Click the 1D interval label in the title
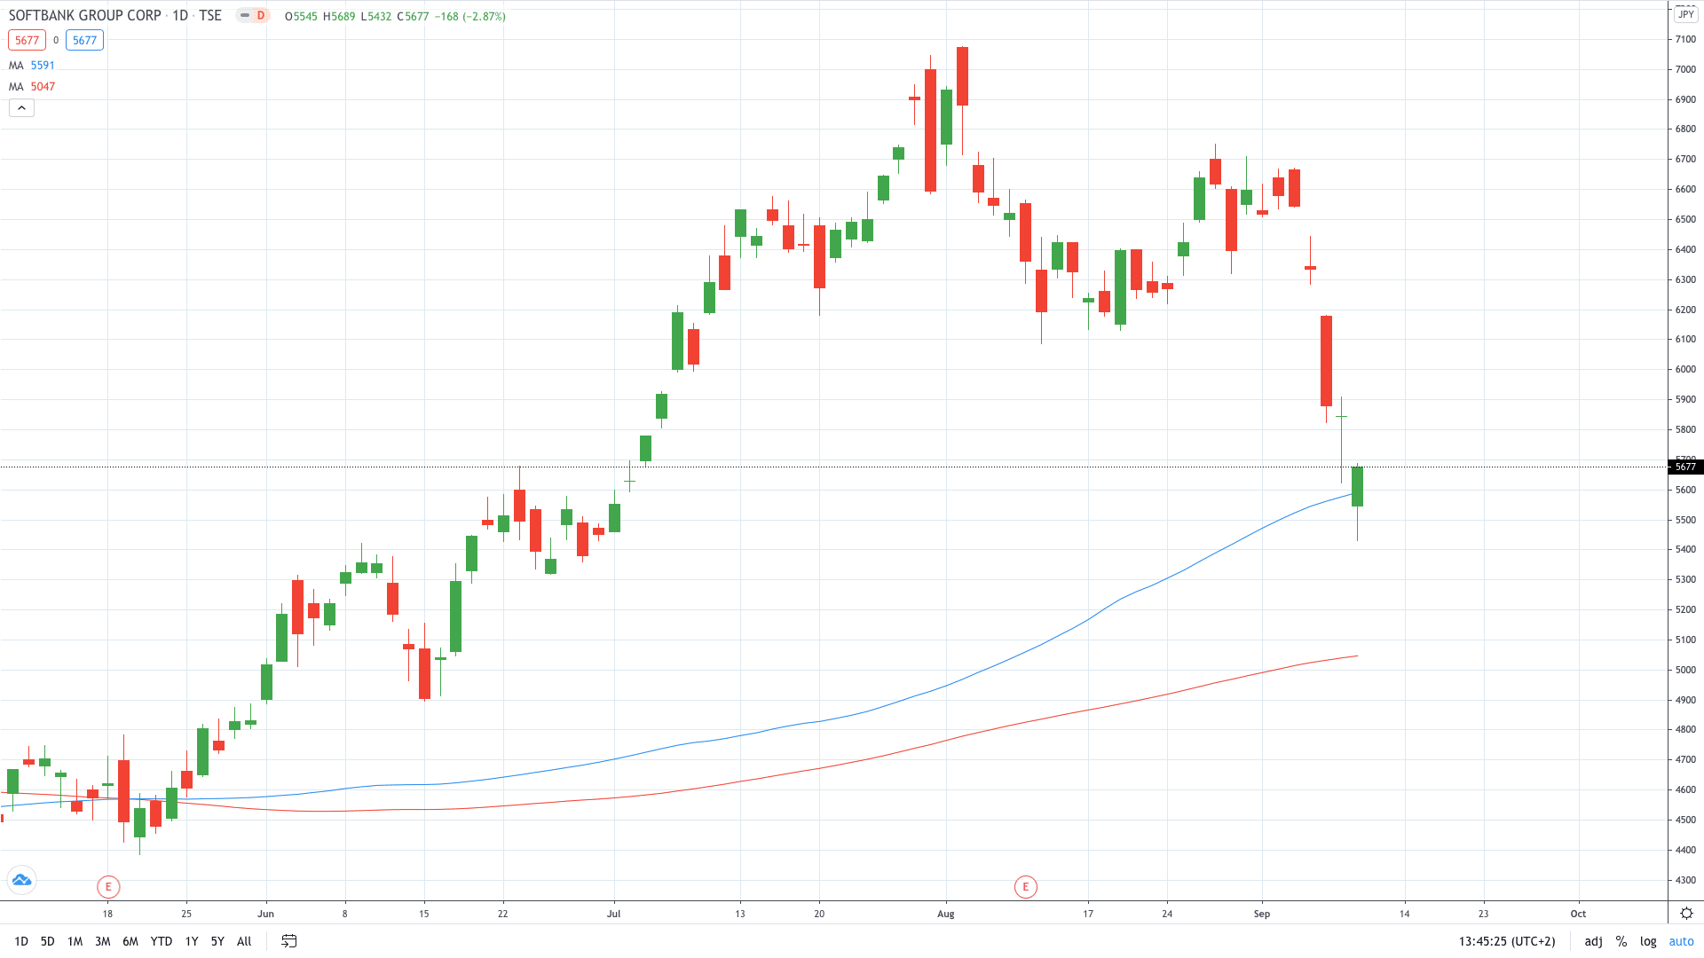Image resolution: width=1704 pixels, height=958 pixels. point(180,16)
